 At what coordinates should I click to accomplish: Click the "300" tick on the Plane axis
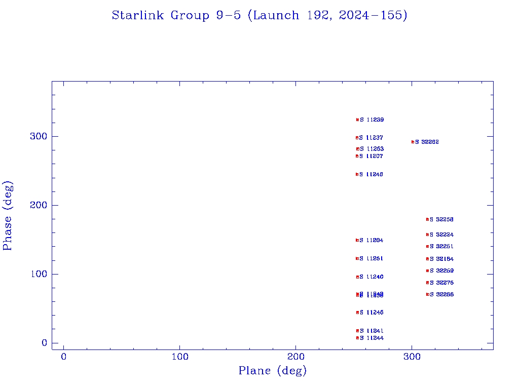(412, 357)
